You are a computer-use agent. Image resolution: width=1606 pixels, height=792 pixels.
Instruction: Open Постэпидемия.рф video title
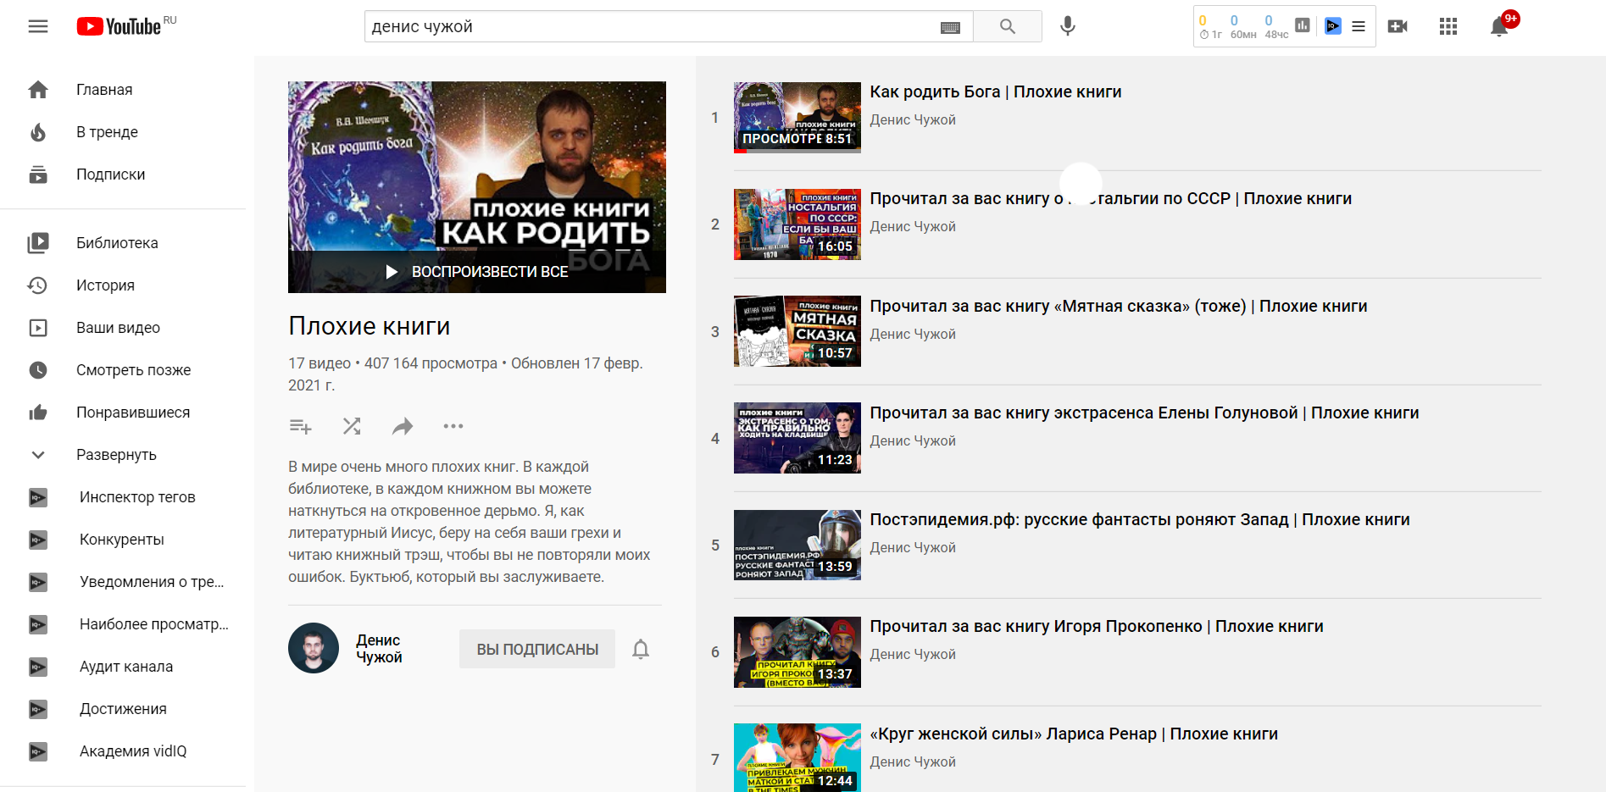pos(1140,519)
